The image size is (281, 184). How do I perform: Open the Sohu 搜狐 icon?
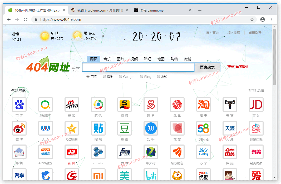tap(125, 105)
